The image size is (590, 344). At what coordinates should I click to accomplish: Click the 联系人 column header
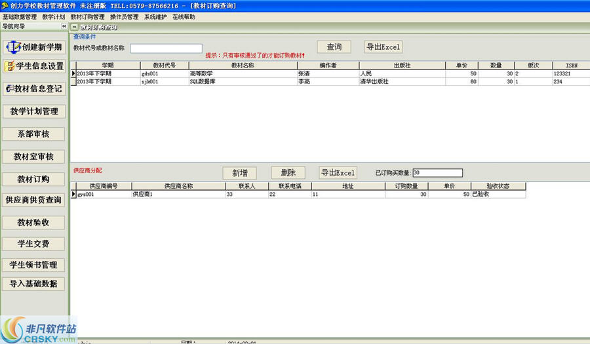pyautogui.click(x=247, y=186)
